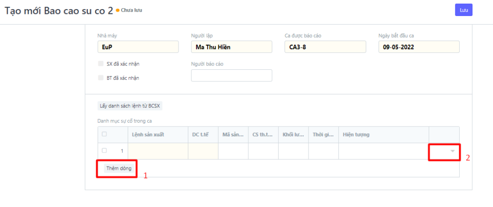
Task: Check the row 1 checkbox
Action: [x=104, y=151]
